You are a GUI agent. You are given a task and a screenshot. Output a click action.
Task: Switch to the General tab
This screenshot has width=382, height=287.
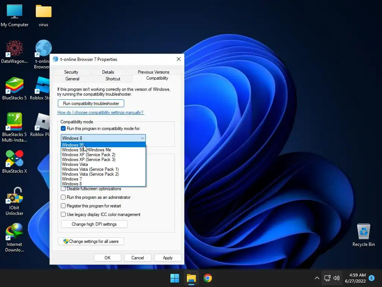[72, 78]
